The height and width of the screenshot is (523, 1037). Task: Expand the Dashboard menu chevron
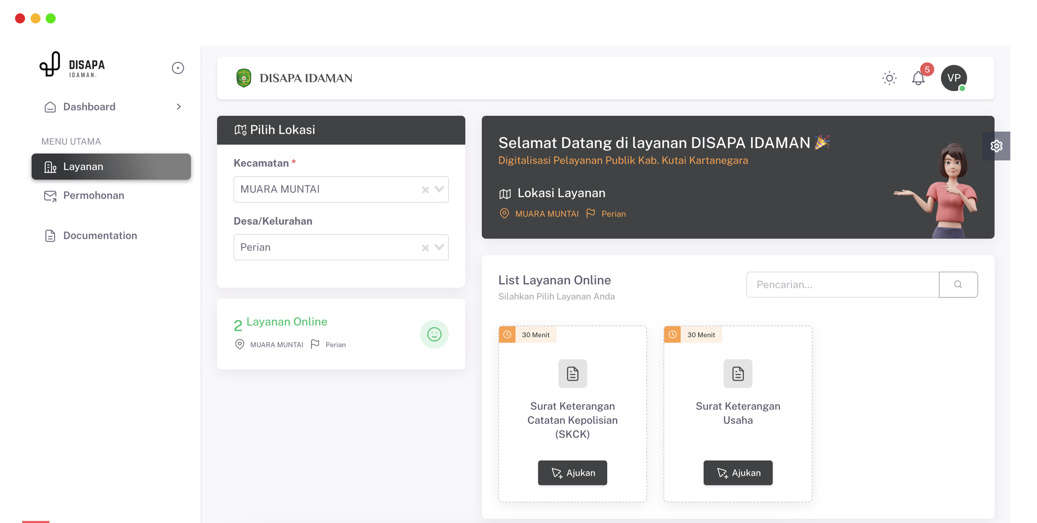pyautogui.click(x=179, y=107)
